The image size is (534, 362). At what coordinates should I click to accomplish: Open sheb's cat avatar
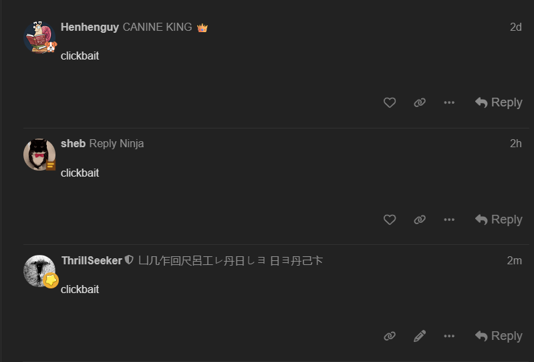pyautogui.click(x=39, y=154)
